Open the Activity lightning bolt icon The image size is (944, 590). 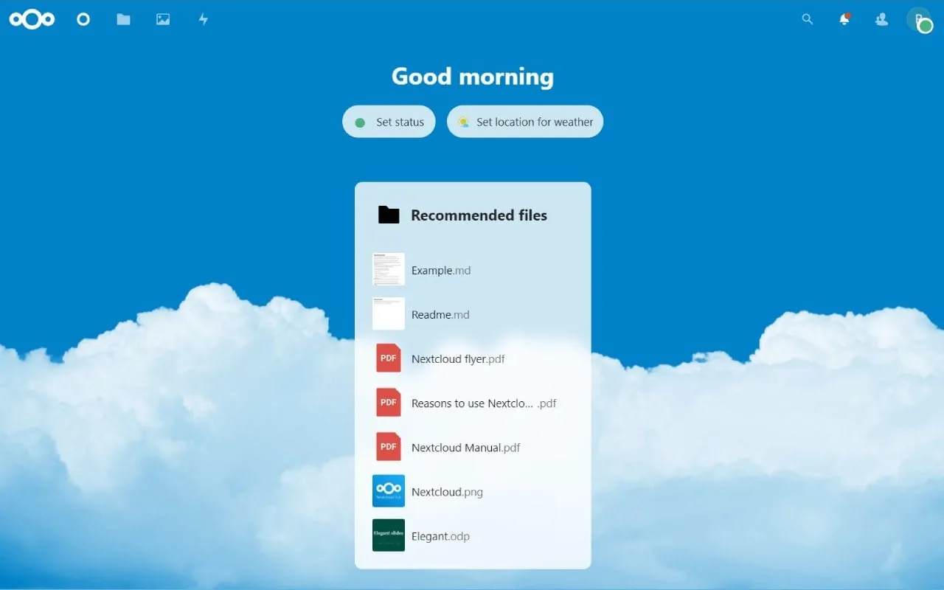point(204,19)
